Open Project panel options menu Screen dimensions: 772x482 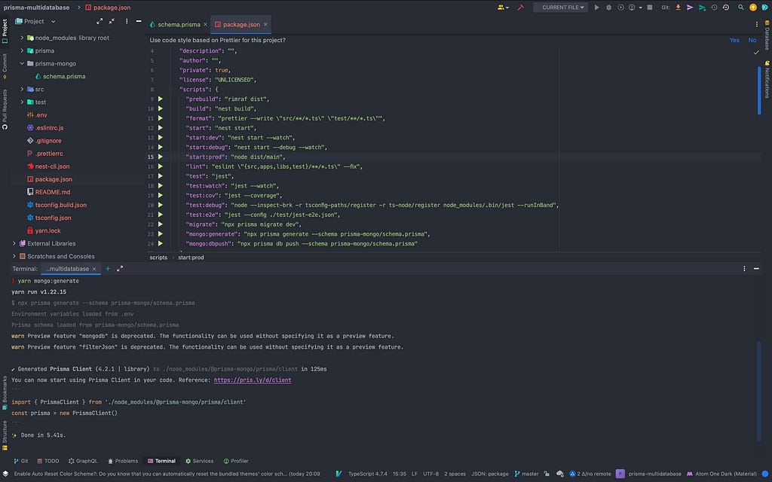(x=127, y=21)
